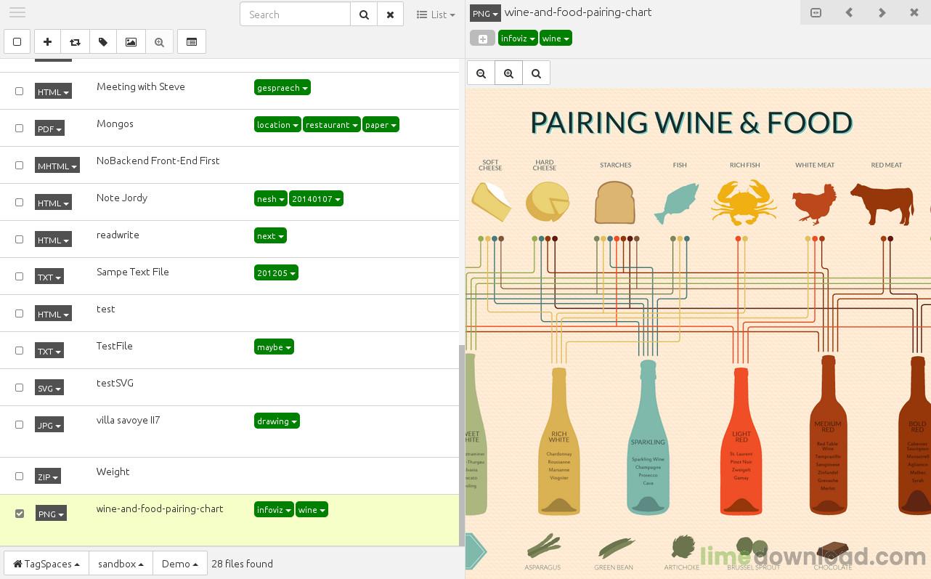Toggle full-width viewer icon

coord(816,12)
